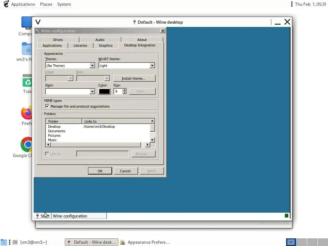
Task: Click the wine glass icon in window title
Action: click(x=135, y=22)
